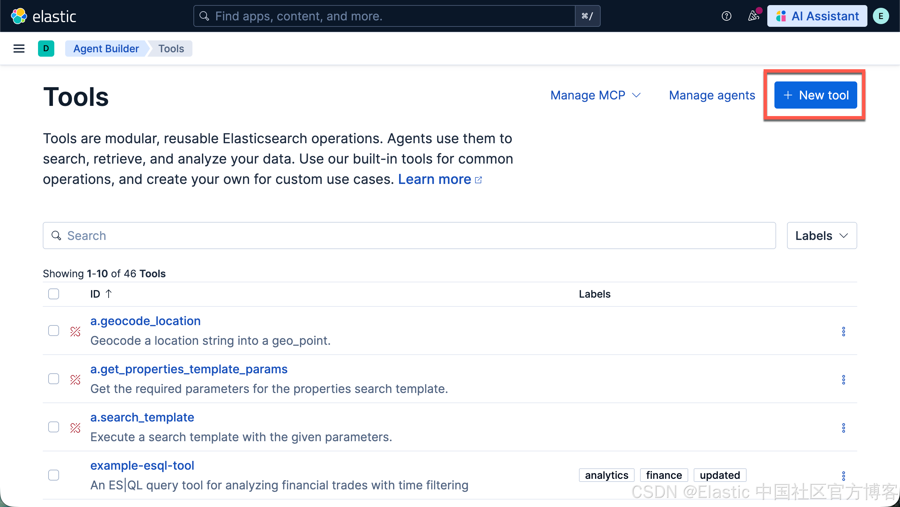The width and height of the screenshot is (900, 507).
Task: Open the hamburger navigation menu
Action: 19,49
